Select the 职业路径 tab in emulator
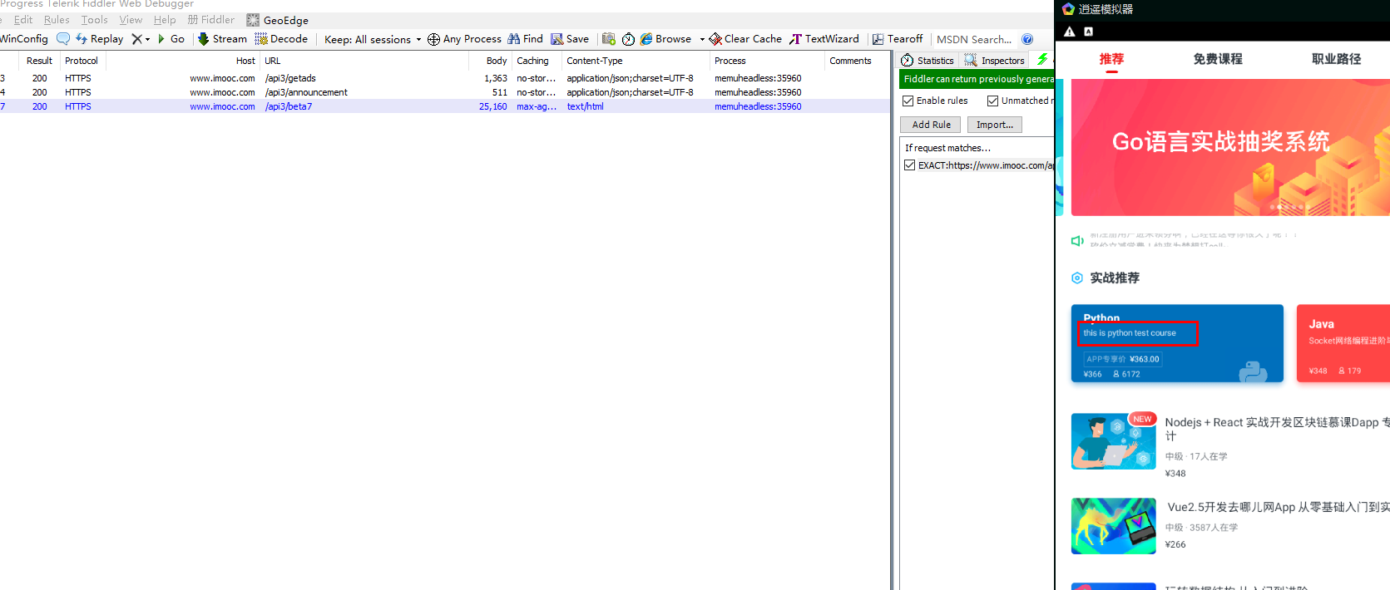Image resolution: width=1390 pixels, height=590 pixels. 1337,59
